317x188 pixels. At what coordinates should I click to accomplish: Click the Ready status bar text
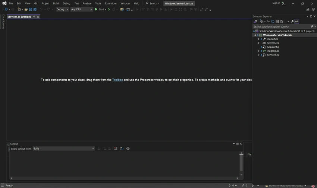(9, 185)
